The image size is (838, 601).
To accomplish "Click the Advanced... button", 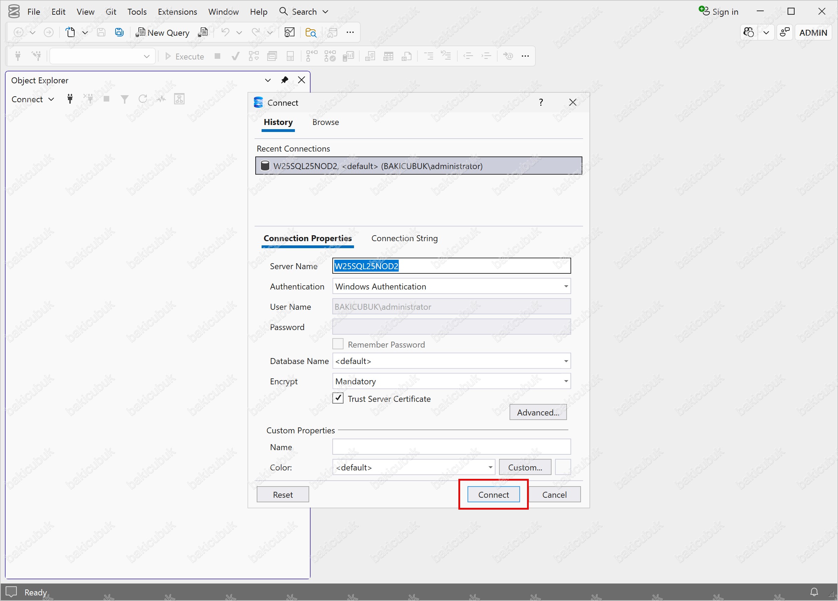I will click(x=538, y=412).
